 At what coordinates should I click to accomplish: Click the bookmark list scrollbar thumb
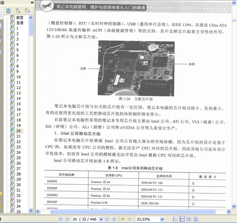[x=31, y=28]
